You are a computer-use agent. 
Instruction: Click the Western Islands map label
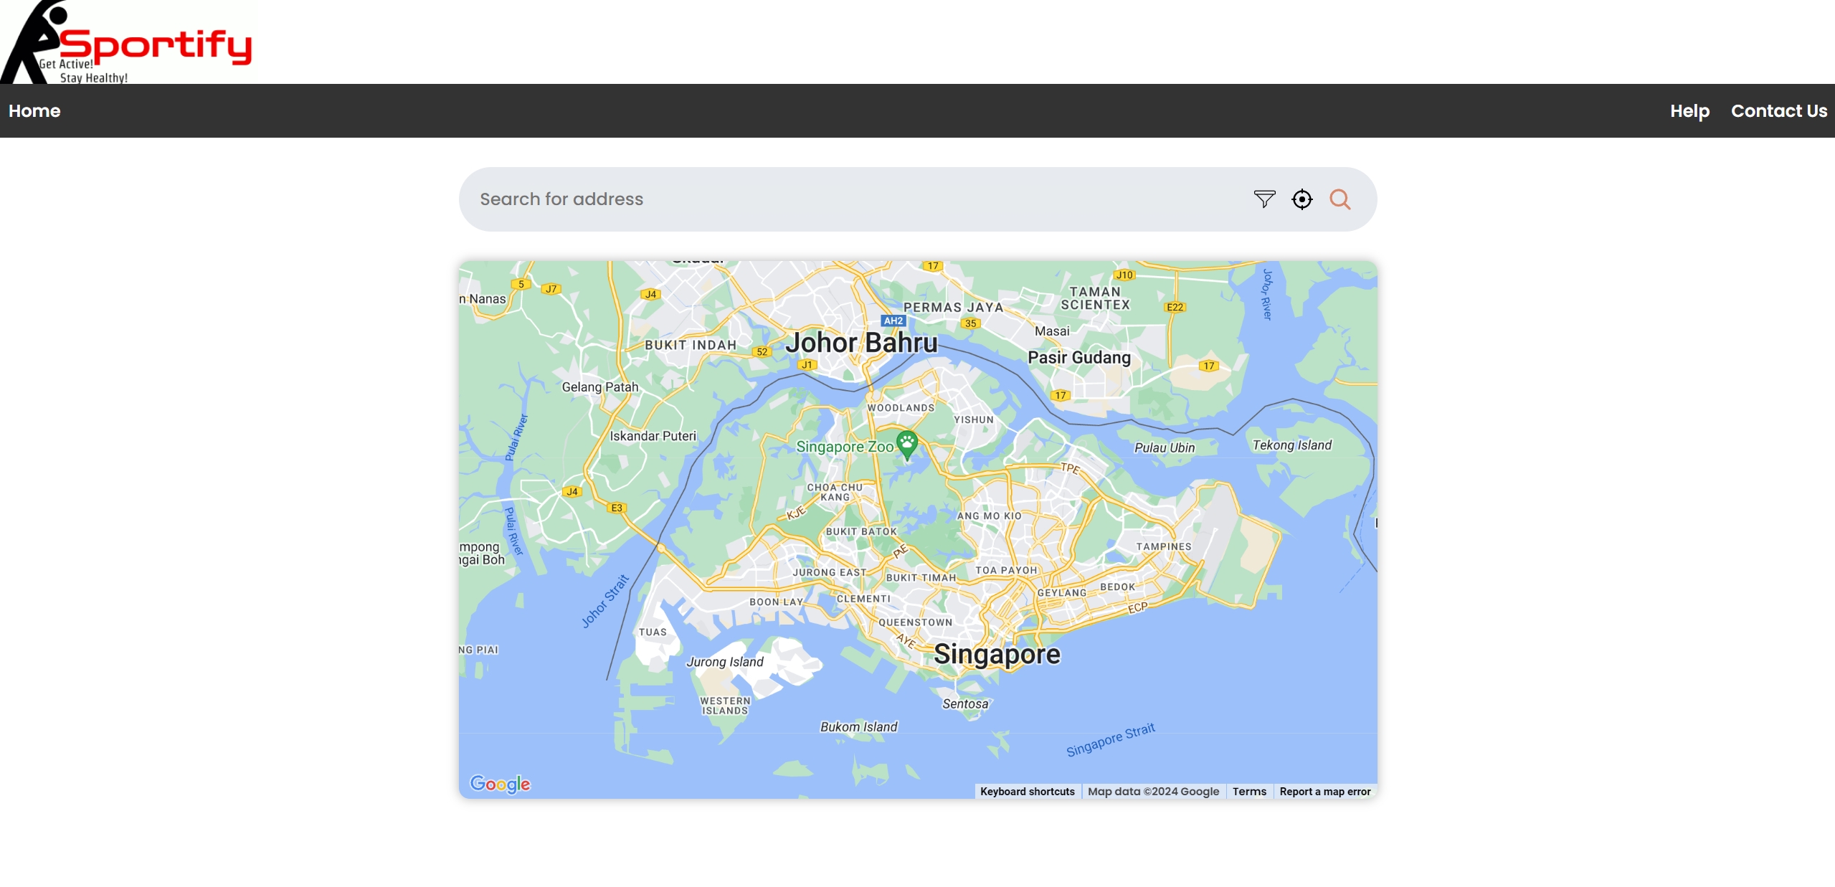point(725,706)
